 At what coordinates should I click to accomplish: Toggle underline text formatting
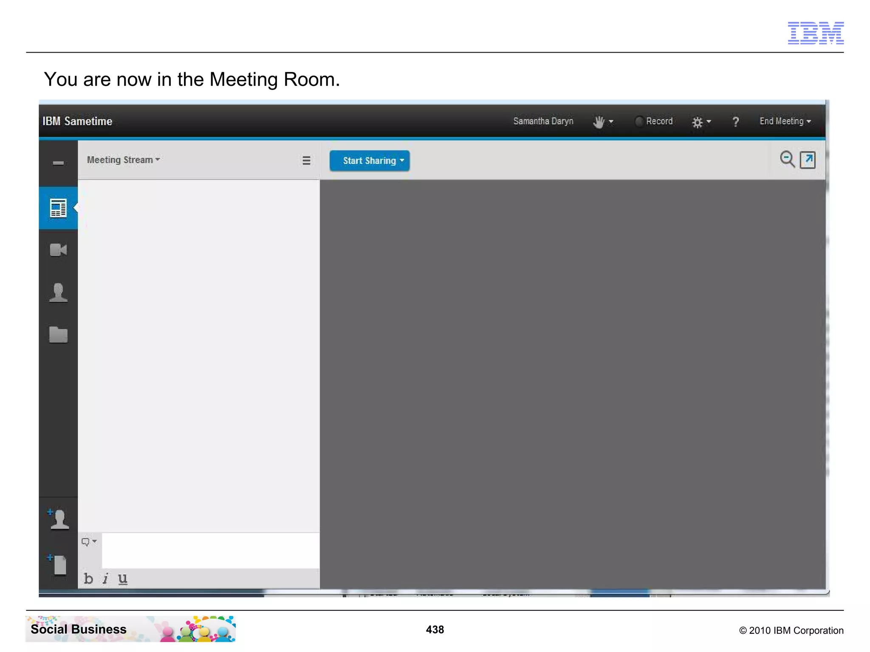[x=123, y=579]
